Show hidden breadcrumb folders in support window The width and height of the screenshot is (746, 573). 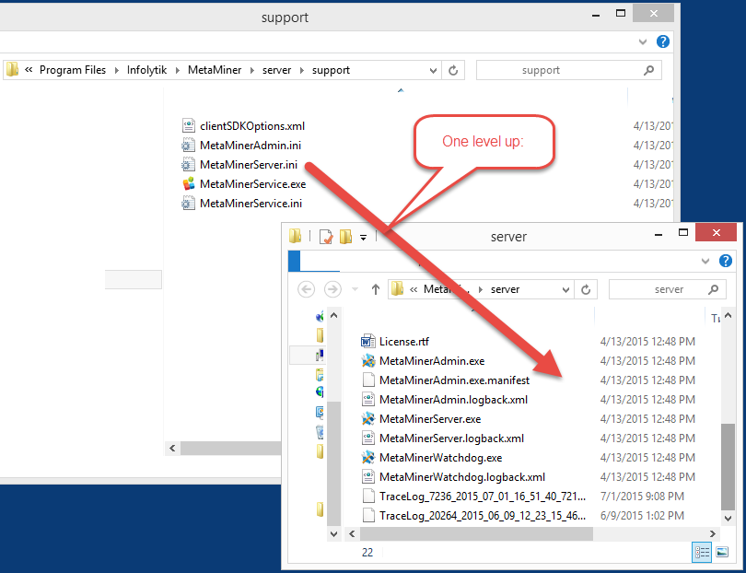pos(29,69)
